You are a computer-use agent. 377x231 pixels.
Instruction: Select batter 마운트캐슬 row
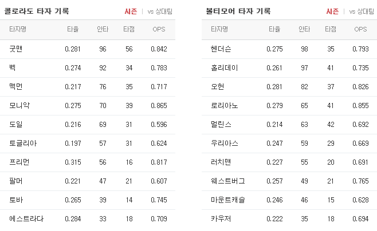pos(289,200)
